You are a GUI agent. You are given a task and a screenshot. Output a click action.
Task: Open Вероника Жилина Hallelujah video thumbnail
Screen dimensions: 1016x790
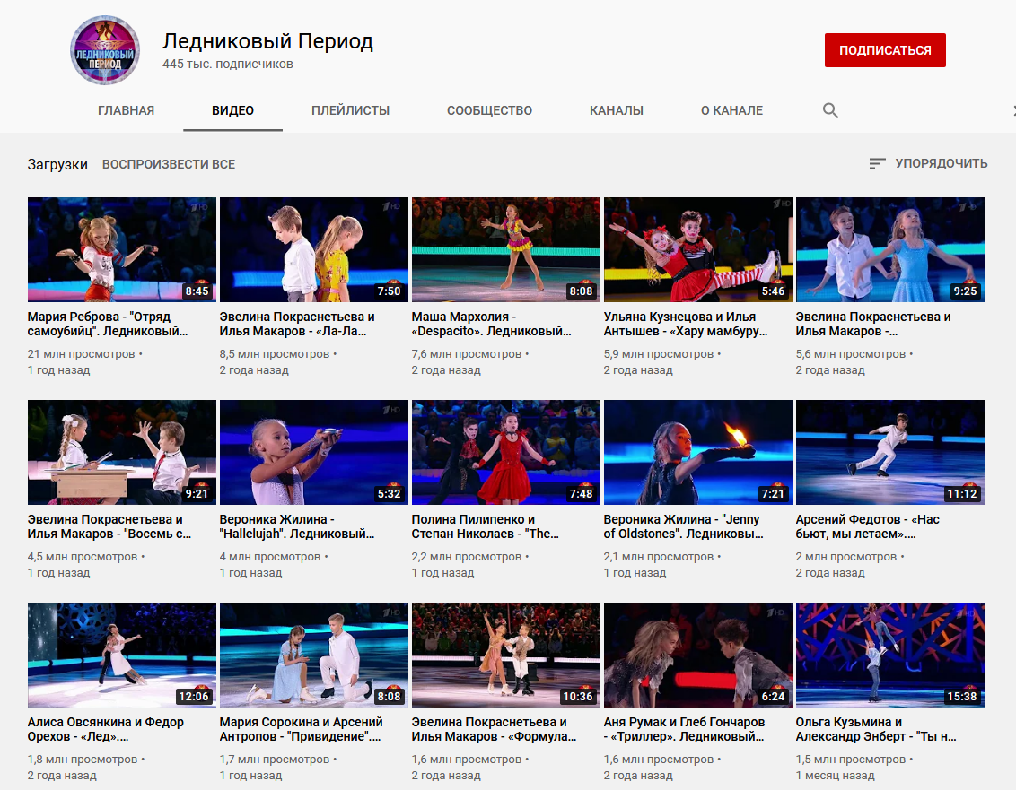(x=313, y=452)
